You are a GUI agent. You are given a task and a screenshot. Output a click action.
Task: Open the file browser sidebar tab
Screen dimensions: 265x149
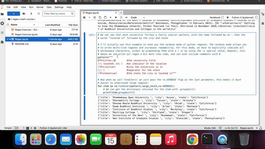[x=2, y=14]
